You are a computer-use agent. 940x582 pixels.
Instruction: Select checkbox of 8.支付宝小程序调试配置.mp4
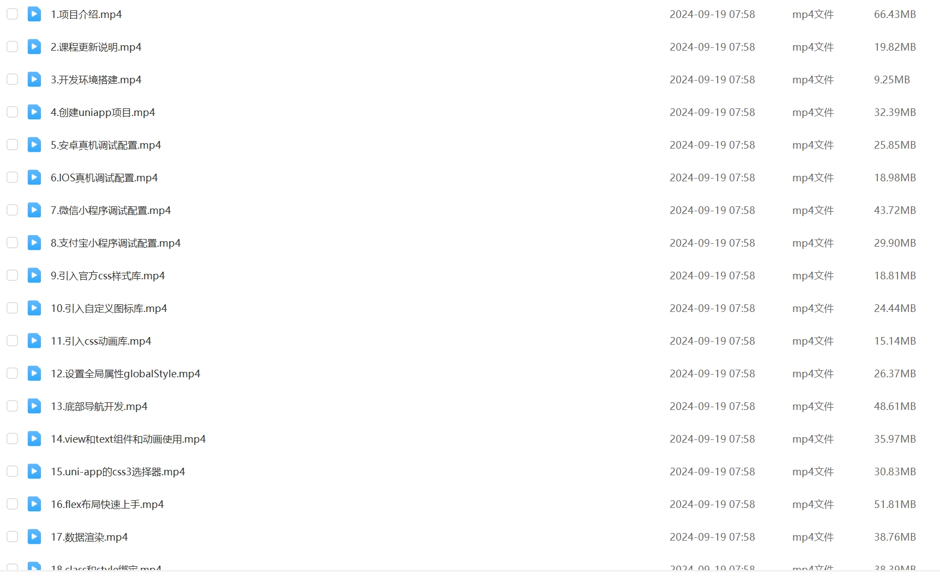point(12,243)
